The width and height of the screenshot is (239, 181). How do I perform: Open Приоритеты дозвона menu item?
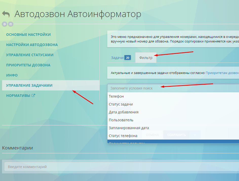tap(28, 65)
